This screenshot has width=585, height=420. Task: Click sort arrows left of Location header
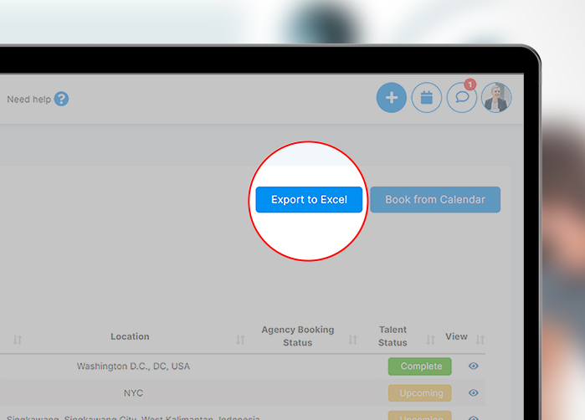pyautogui.click(x=18, y=340)
